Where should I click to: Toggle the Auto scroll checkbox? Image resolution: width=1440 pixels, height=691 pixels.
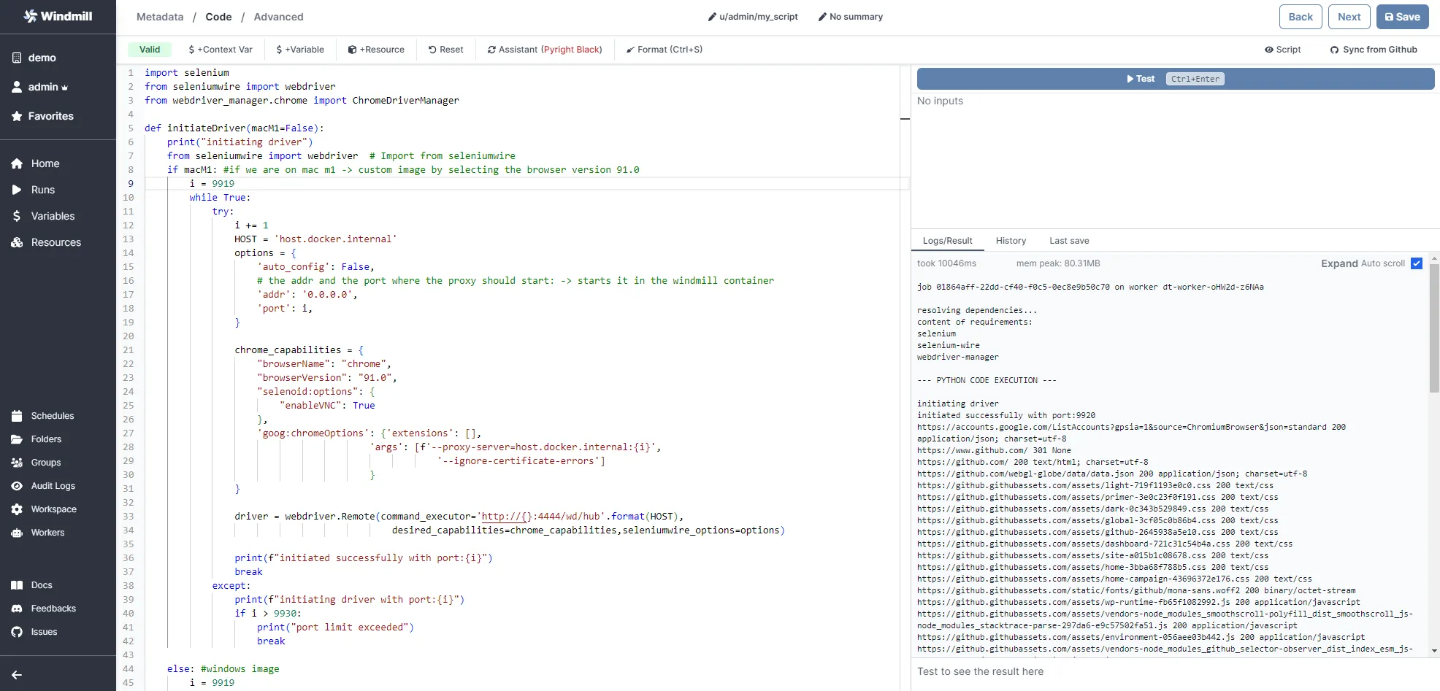click(1417, 263)
